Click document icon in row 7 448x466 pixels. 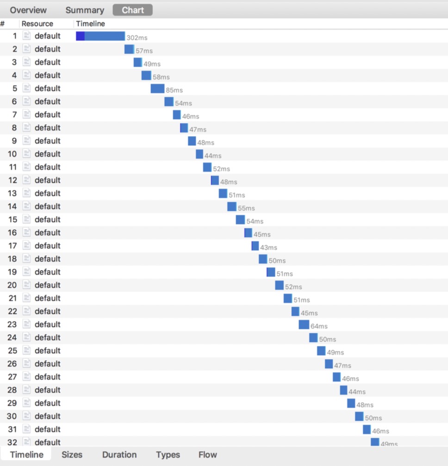pos(27,114)
